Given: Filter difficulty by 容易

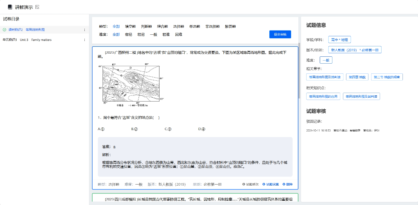Looking at the screenshot, I should [129, 35].
